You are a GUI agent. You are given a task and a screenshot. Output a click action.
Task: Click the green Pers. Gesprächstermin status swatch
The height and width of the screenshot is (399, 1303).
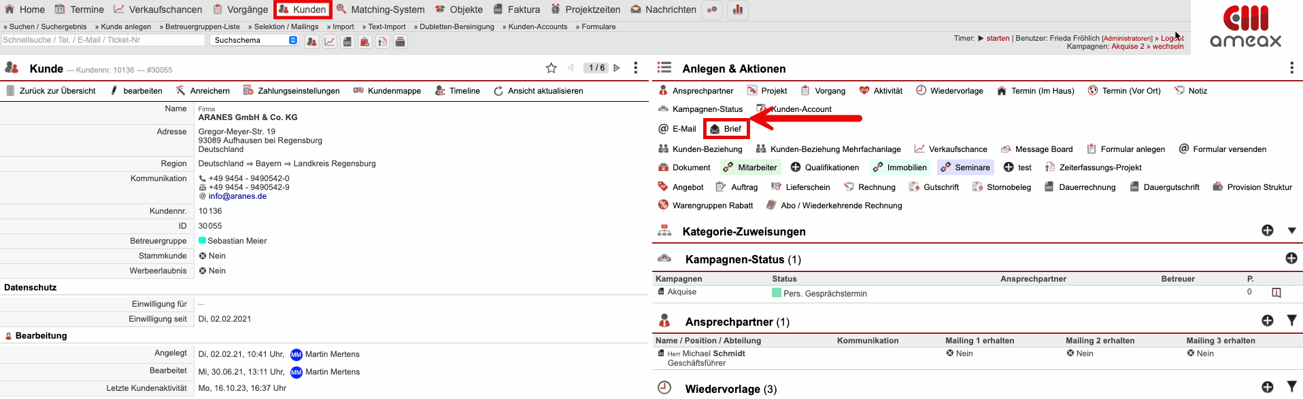pos(776,293)
